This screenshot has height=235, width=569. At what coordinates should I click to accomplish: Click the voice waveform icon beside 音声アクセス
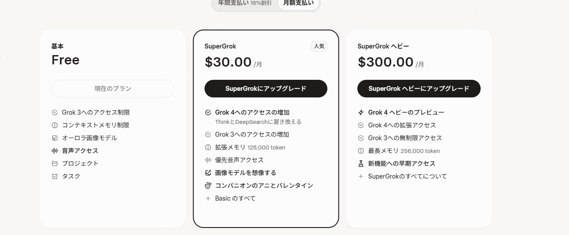pyautogui.click(x=55, y=151)
